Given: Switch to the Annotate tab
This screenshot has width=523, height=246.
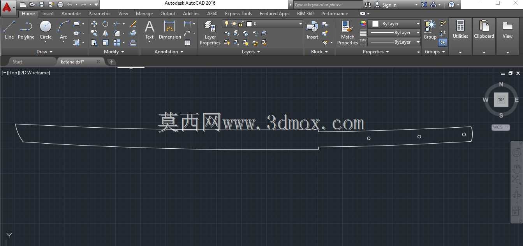Looking at the screenshot, I should 71,14.
